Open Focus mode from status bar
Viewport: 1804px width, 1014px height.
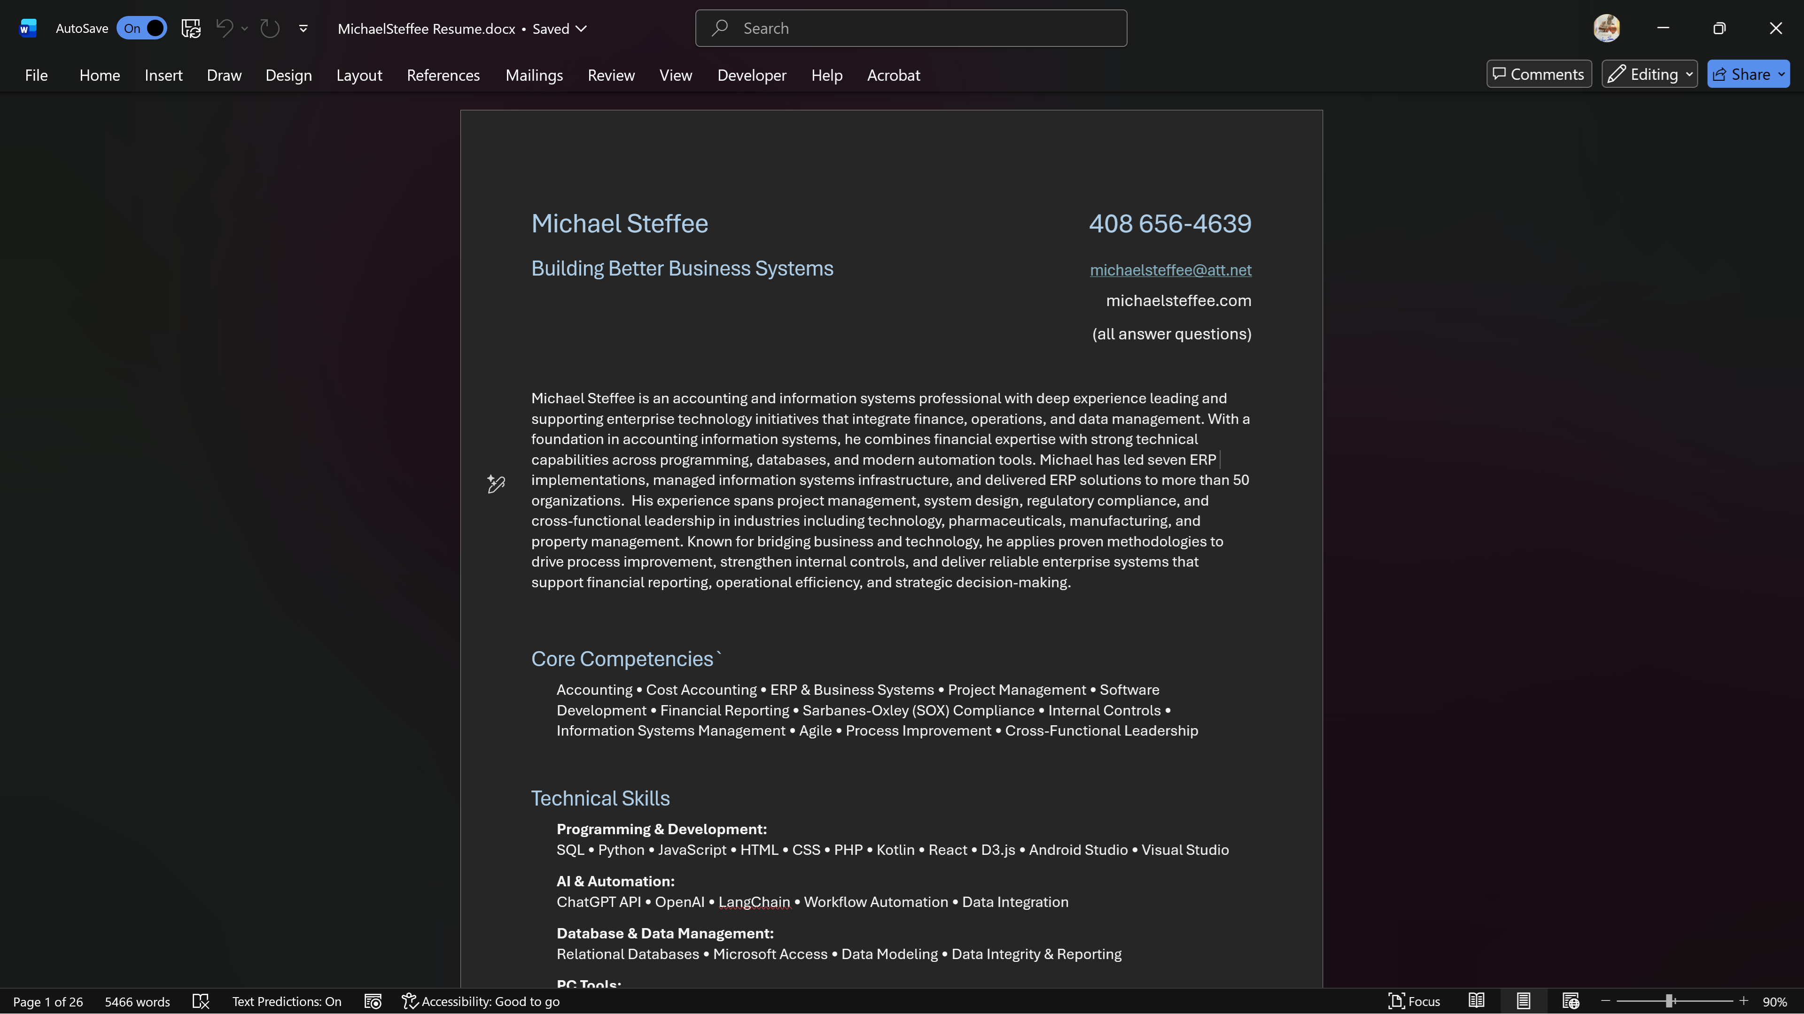(x=1414, y=1001)
